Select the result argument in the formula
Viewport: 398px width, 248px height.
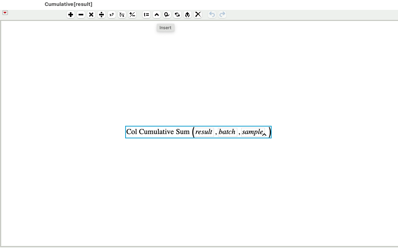coord(204,132)
